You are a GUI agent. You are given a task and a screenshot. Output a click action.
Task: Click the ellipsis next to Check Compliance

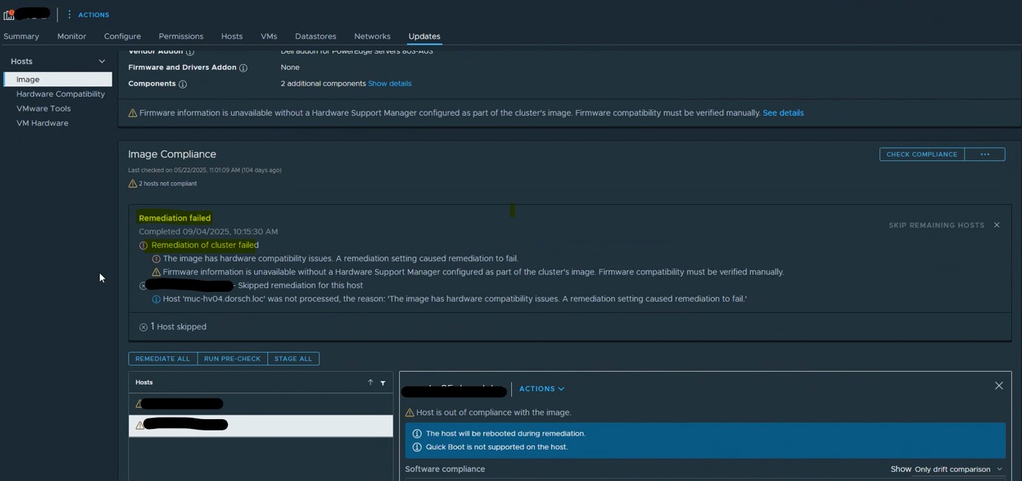(x=985, y=154)
